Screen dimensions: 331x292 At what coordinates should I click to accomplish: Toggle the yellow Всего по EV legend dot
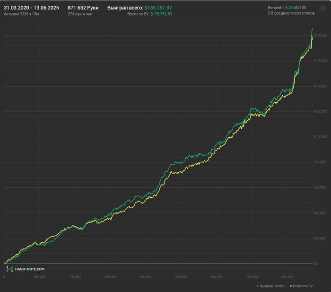point(291,286)
